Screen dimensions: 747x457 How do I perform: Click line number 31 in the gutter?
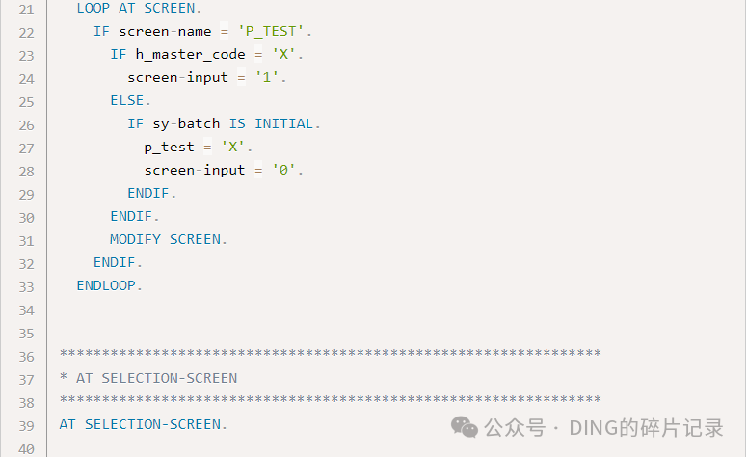[26, 241]
